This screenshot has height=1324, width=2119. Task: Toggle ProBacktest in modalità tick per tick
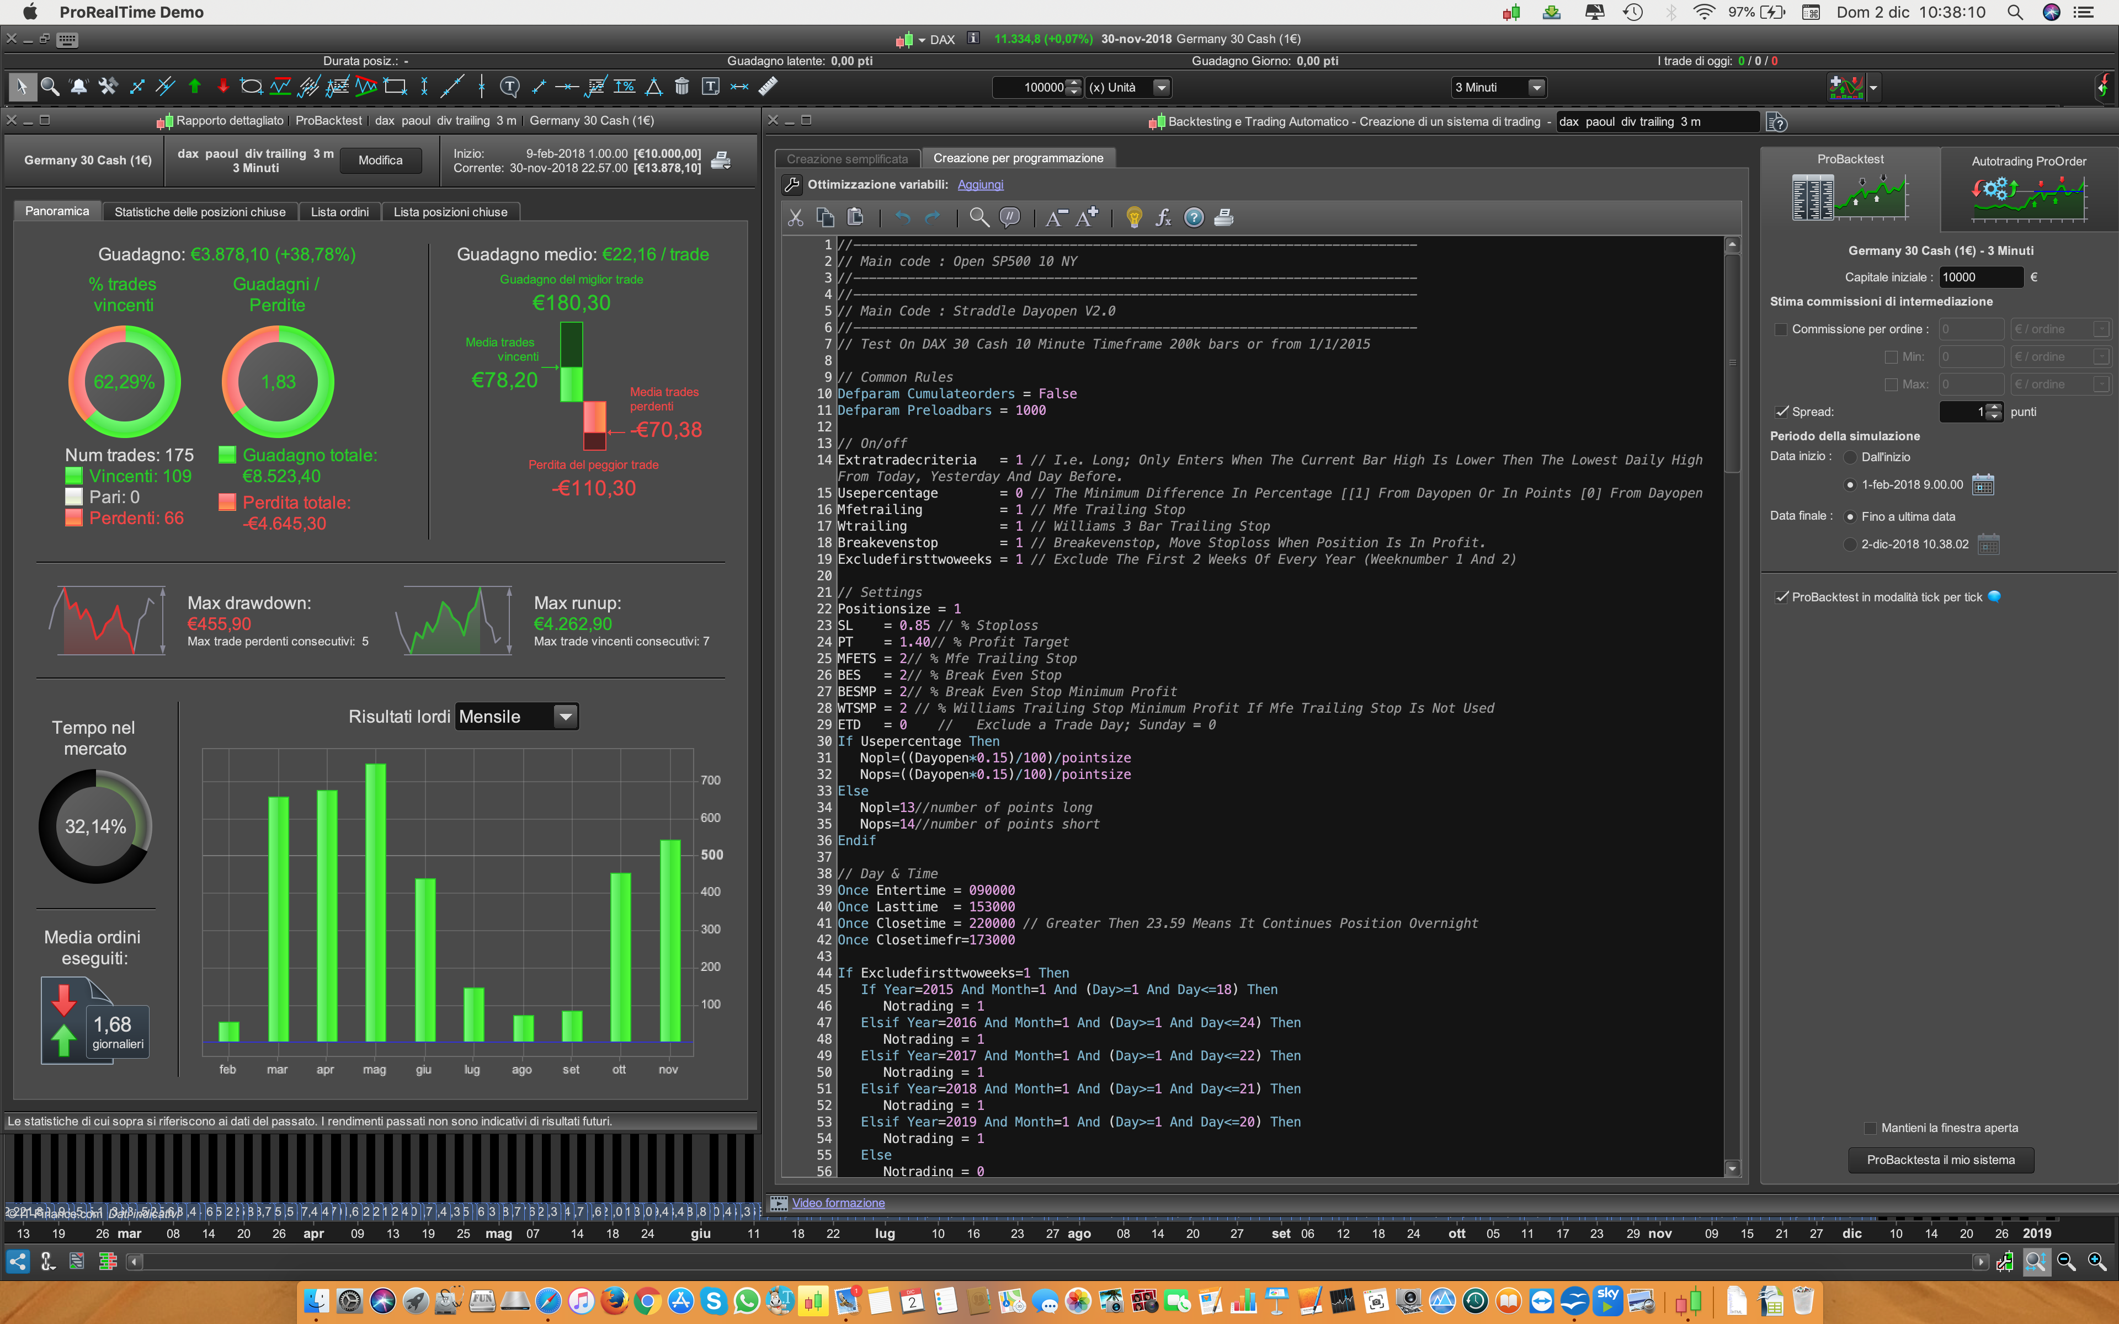[1782, 597]
